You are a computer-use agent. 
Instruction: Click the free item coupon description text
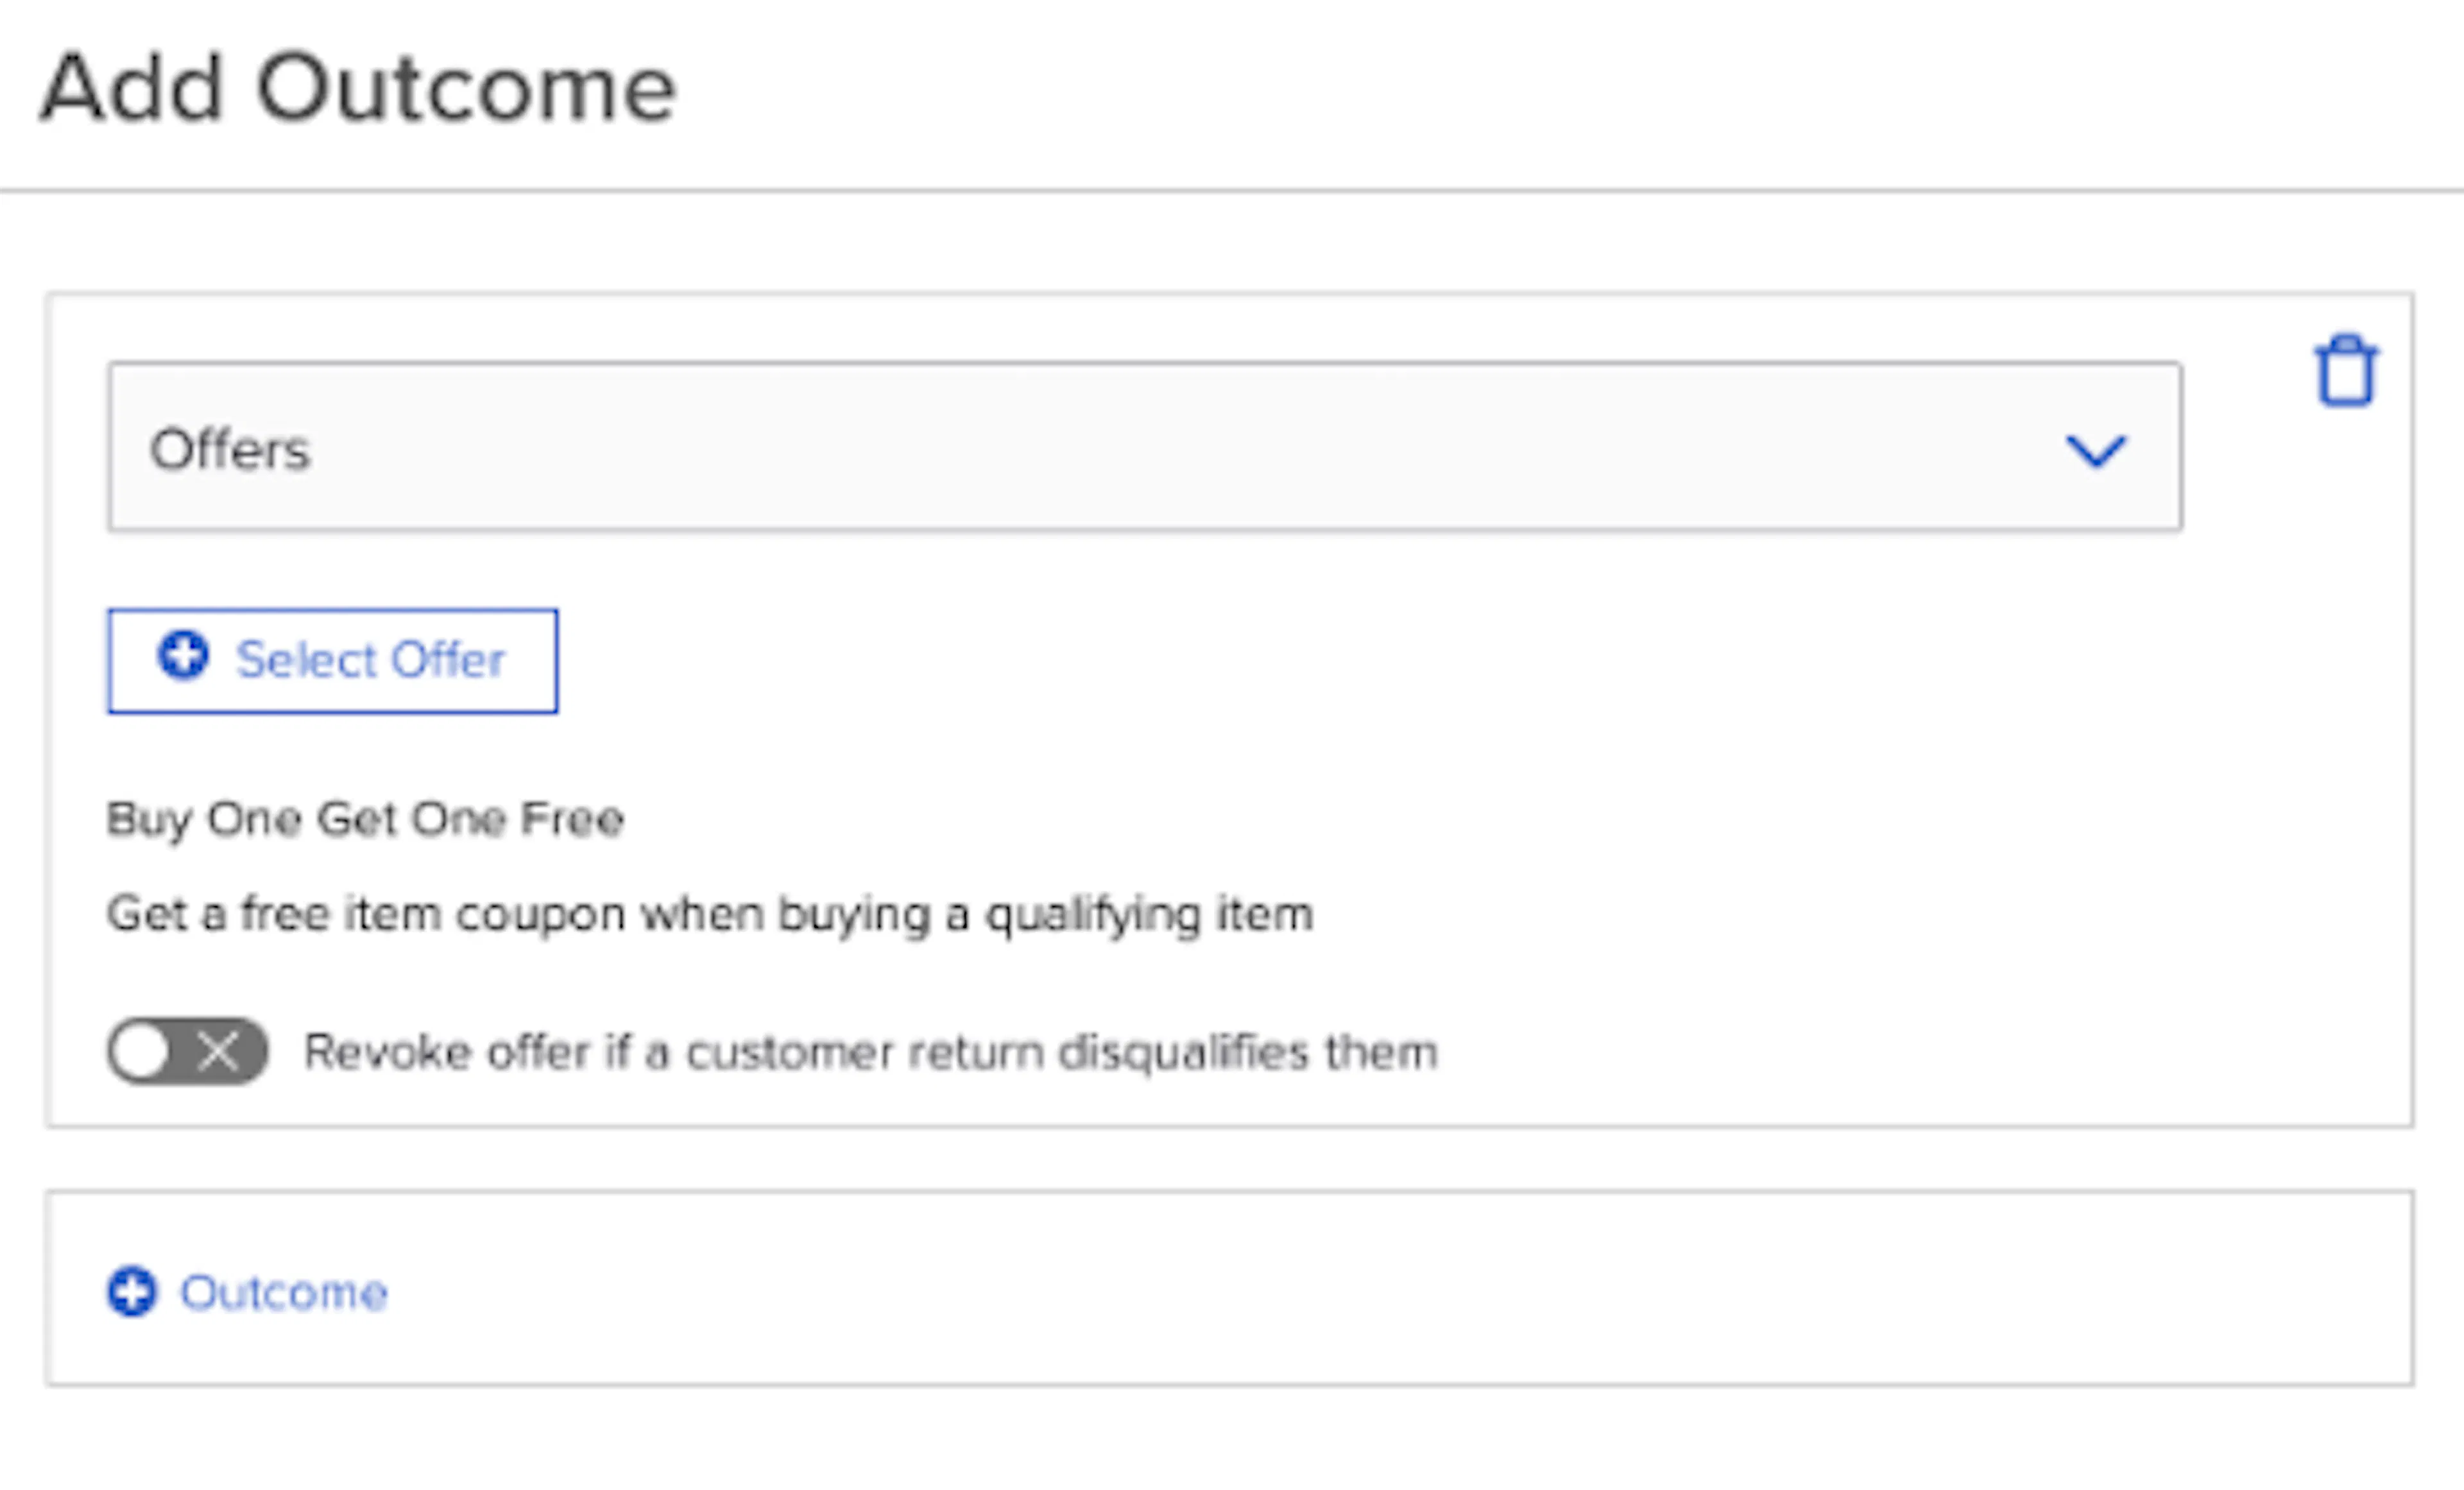click(710, 915)
